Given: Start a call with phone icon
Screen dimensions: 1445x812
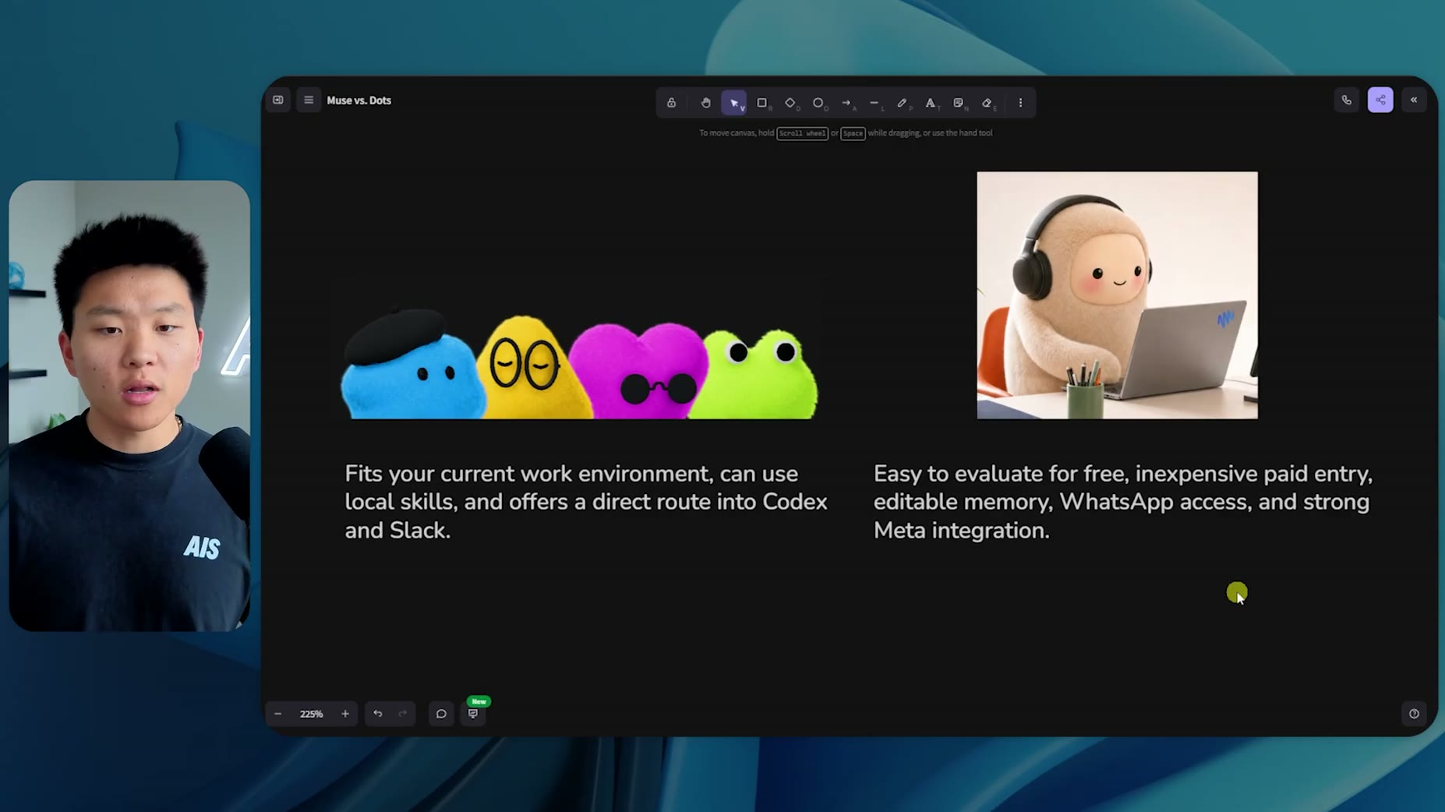Looking at the screenshot, I should pyautogui.click(x=1346, y=100).
